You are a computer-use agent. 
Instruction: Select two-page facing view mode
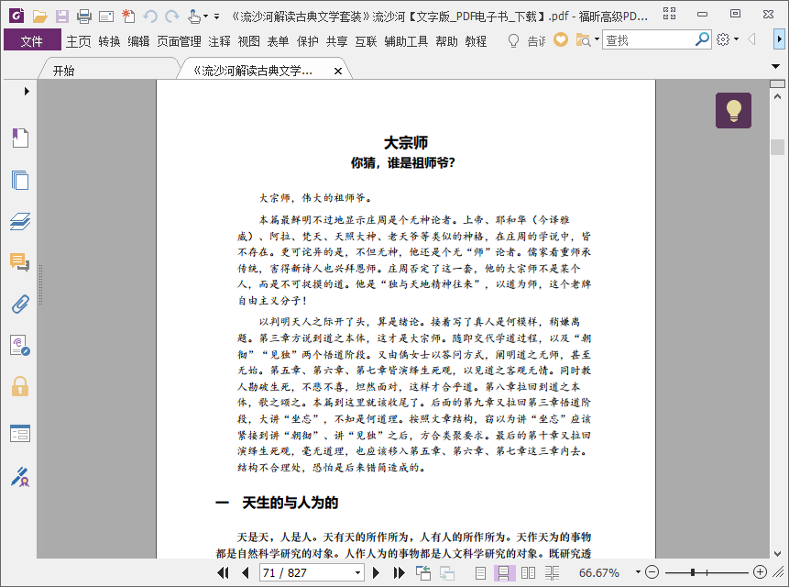click(528, 572)
